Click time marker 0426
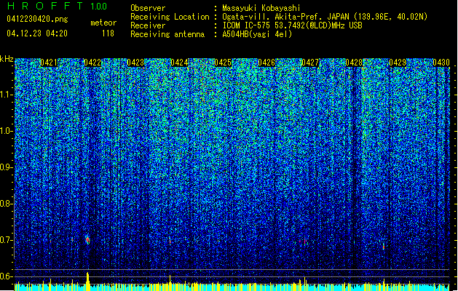Viewport: 458px width, 291px height. click(266, 63)
